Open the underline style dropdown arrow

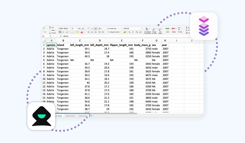69,32
